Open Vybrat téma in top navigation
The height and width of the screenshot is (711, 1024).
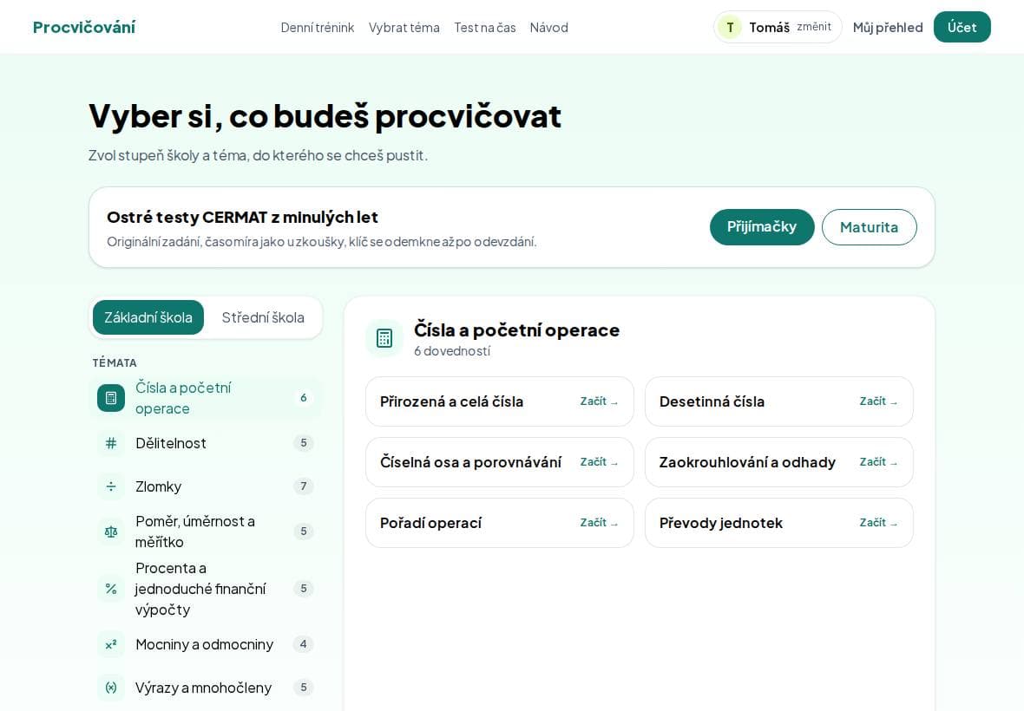click(404, 28)
